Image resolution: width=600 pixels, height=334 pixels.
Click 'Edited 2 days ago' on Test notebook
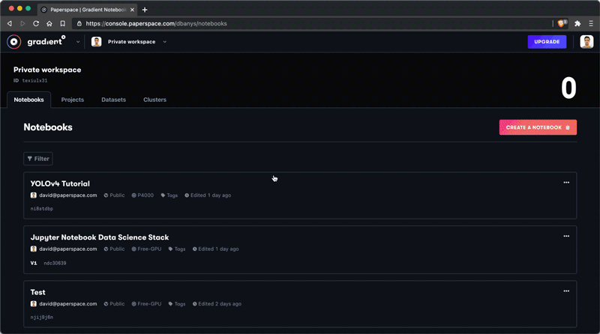tap(220, 304)
